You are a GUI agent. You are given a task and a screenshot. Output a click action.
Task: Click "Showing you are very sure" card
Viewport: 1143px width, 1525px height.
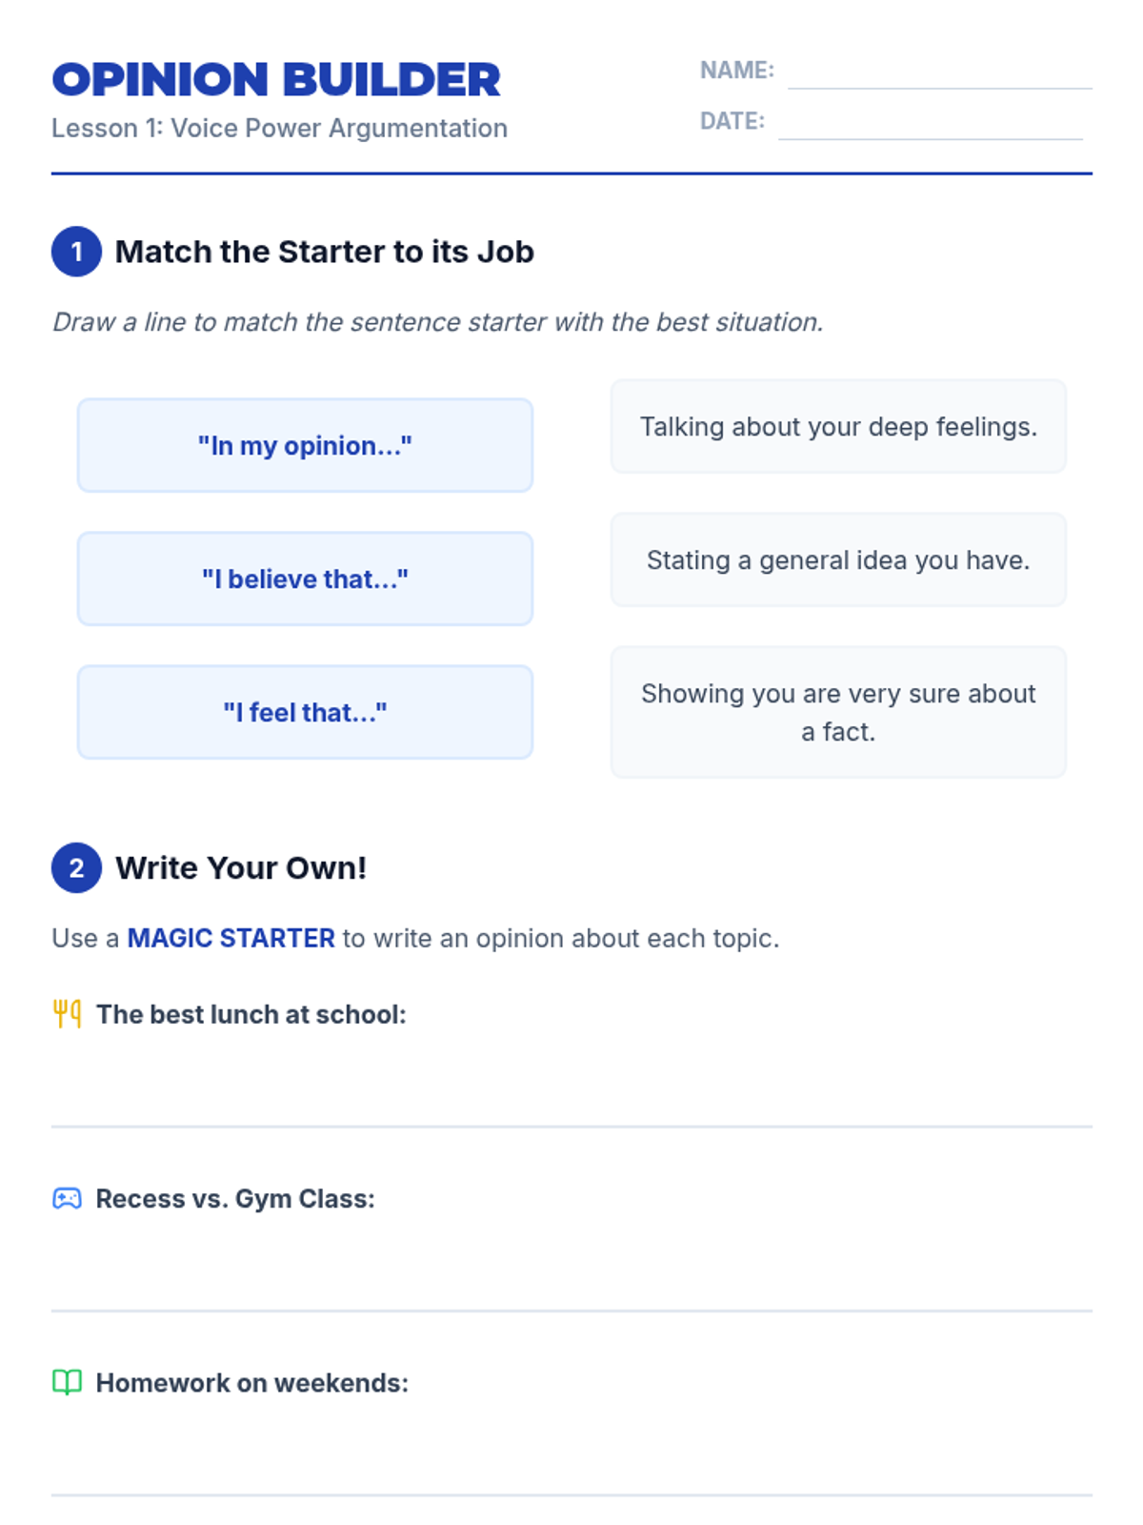[838, 712]
